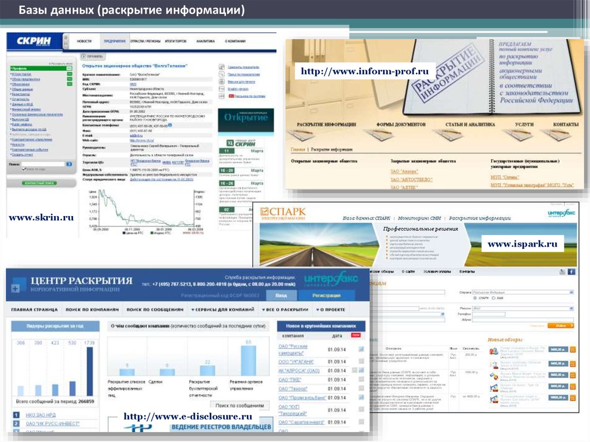Select the D&B radio button

pyautogui.click(x=494, y=298)
